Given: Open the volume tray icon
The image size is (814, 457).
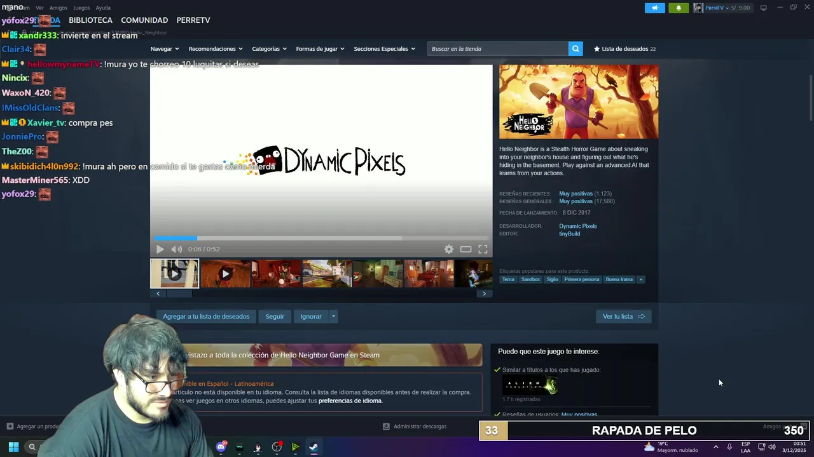Looking at the screenshot, I should (x=772, y=447).
